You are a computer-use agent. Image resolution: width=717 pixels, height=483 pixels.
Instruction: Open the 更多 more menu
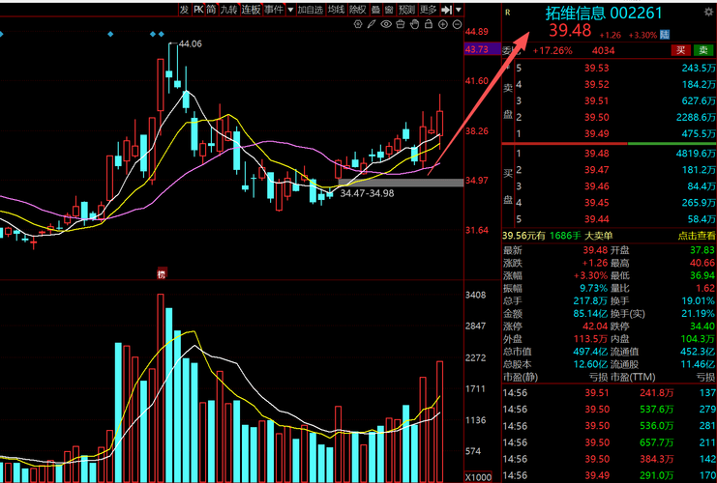[x=428, y=10]
